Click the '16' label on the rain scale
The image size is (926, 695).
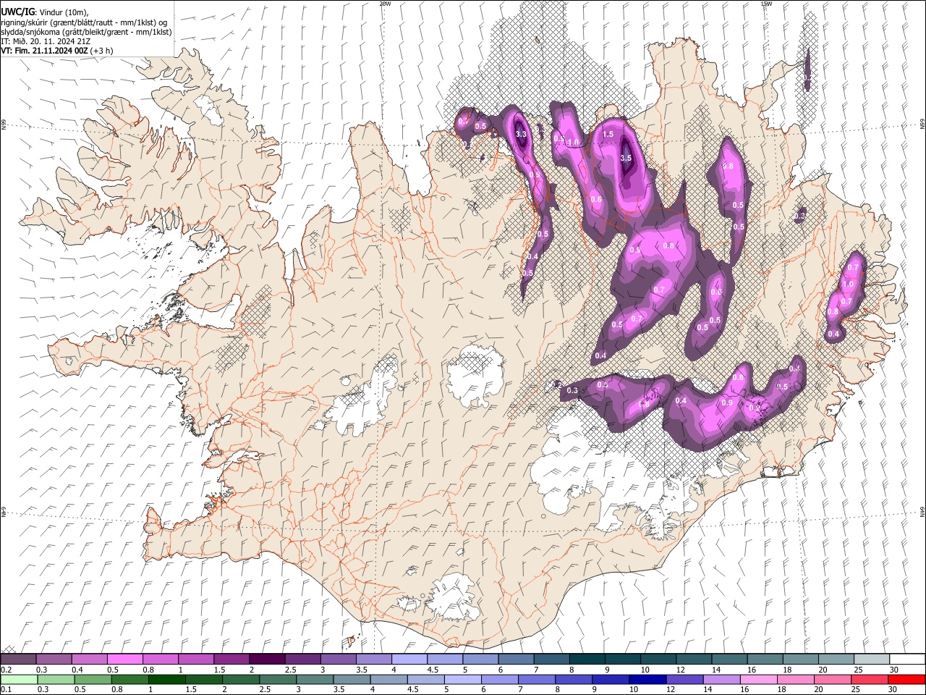744,689
